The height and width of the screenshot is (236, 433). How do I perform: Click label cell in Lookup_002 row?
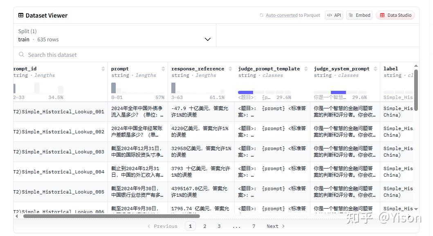pyautogui.click(x=397, y=132)
